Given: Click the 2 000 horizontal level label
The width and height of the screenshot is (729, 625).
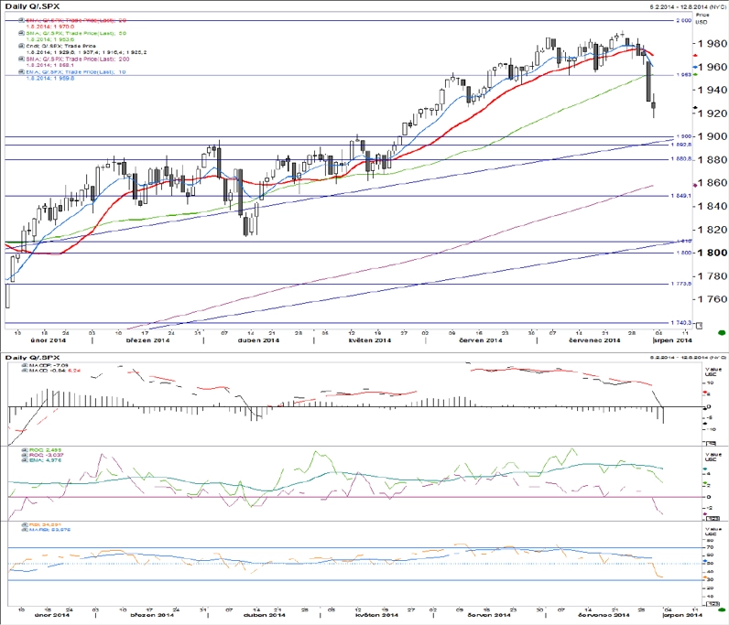Looking at the screenshot, I should pyautogui.click(x=683, y=21).
